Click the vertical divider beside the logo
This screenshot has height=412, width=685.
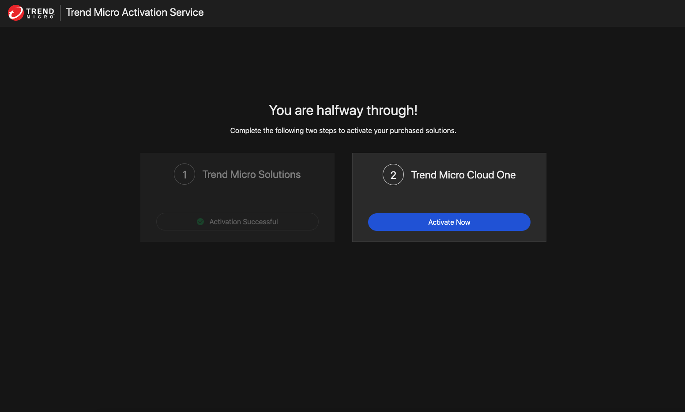click(60, 13)
